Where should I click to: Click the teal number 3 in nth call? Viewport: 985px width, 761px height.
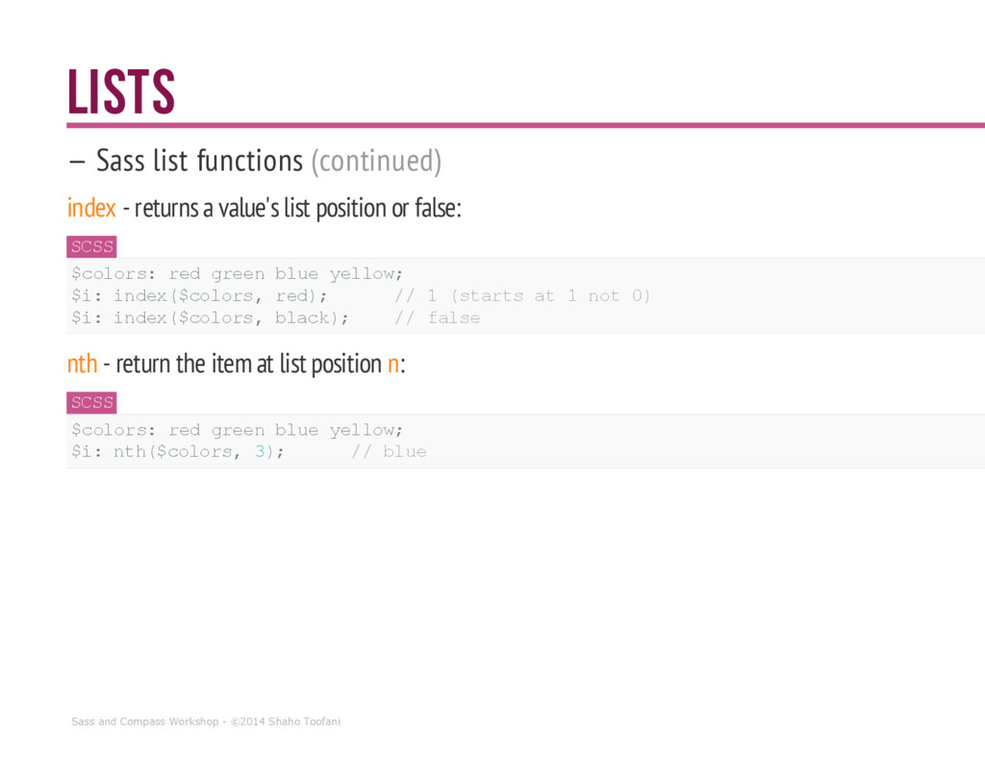[260, 451]
